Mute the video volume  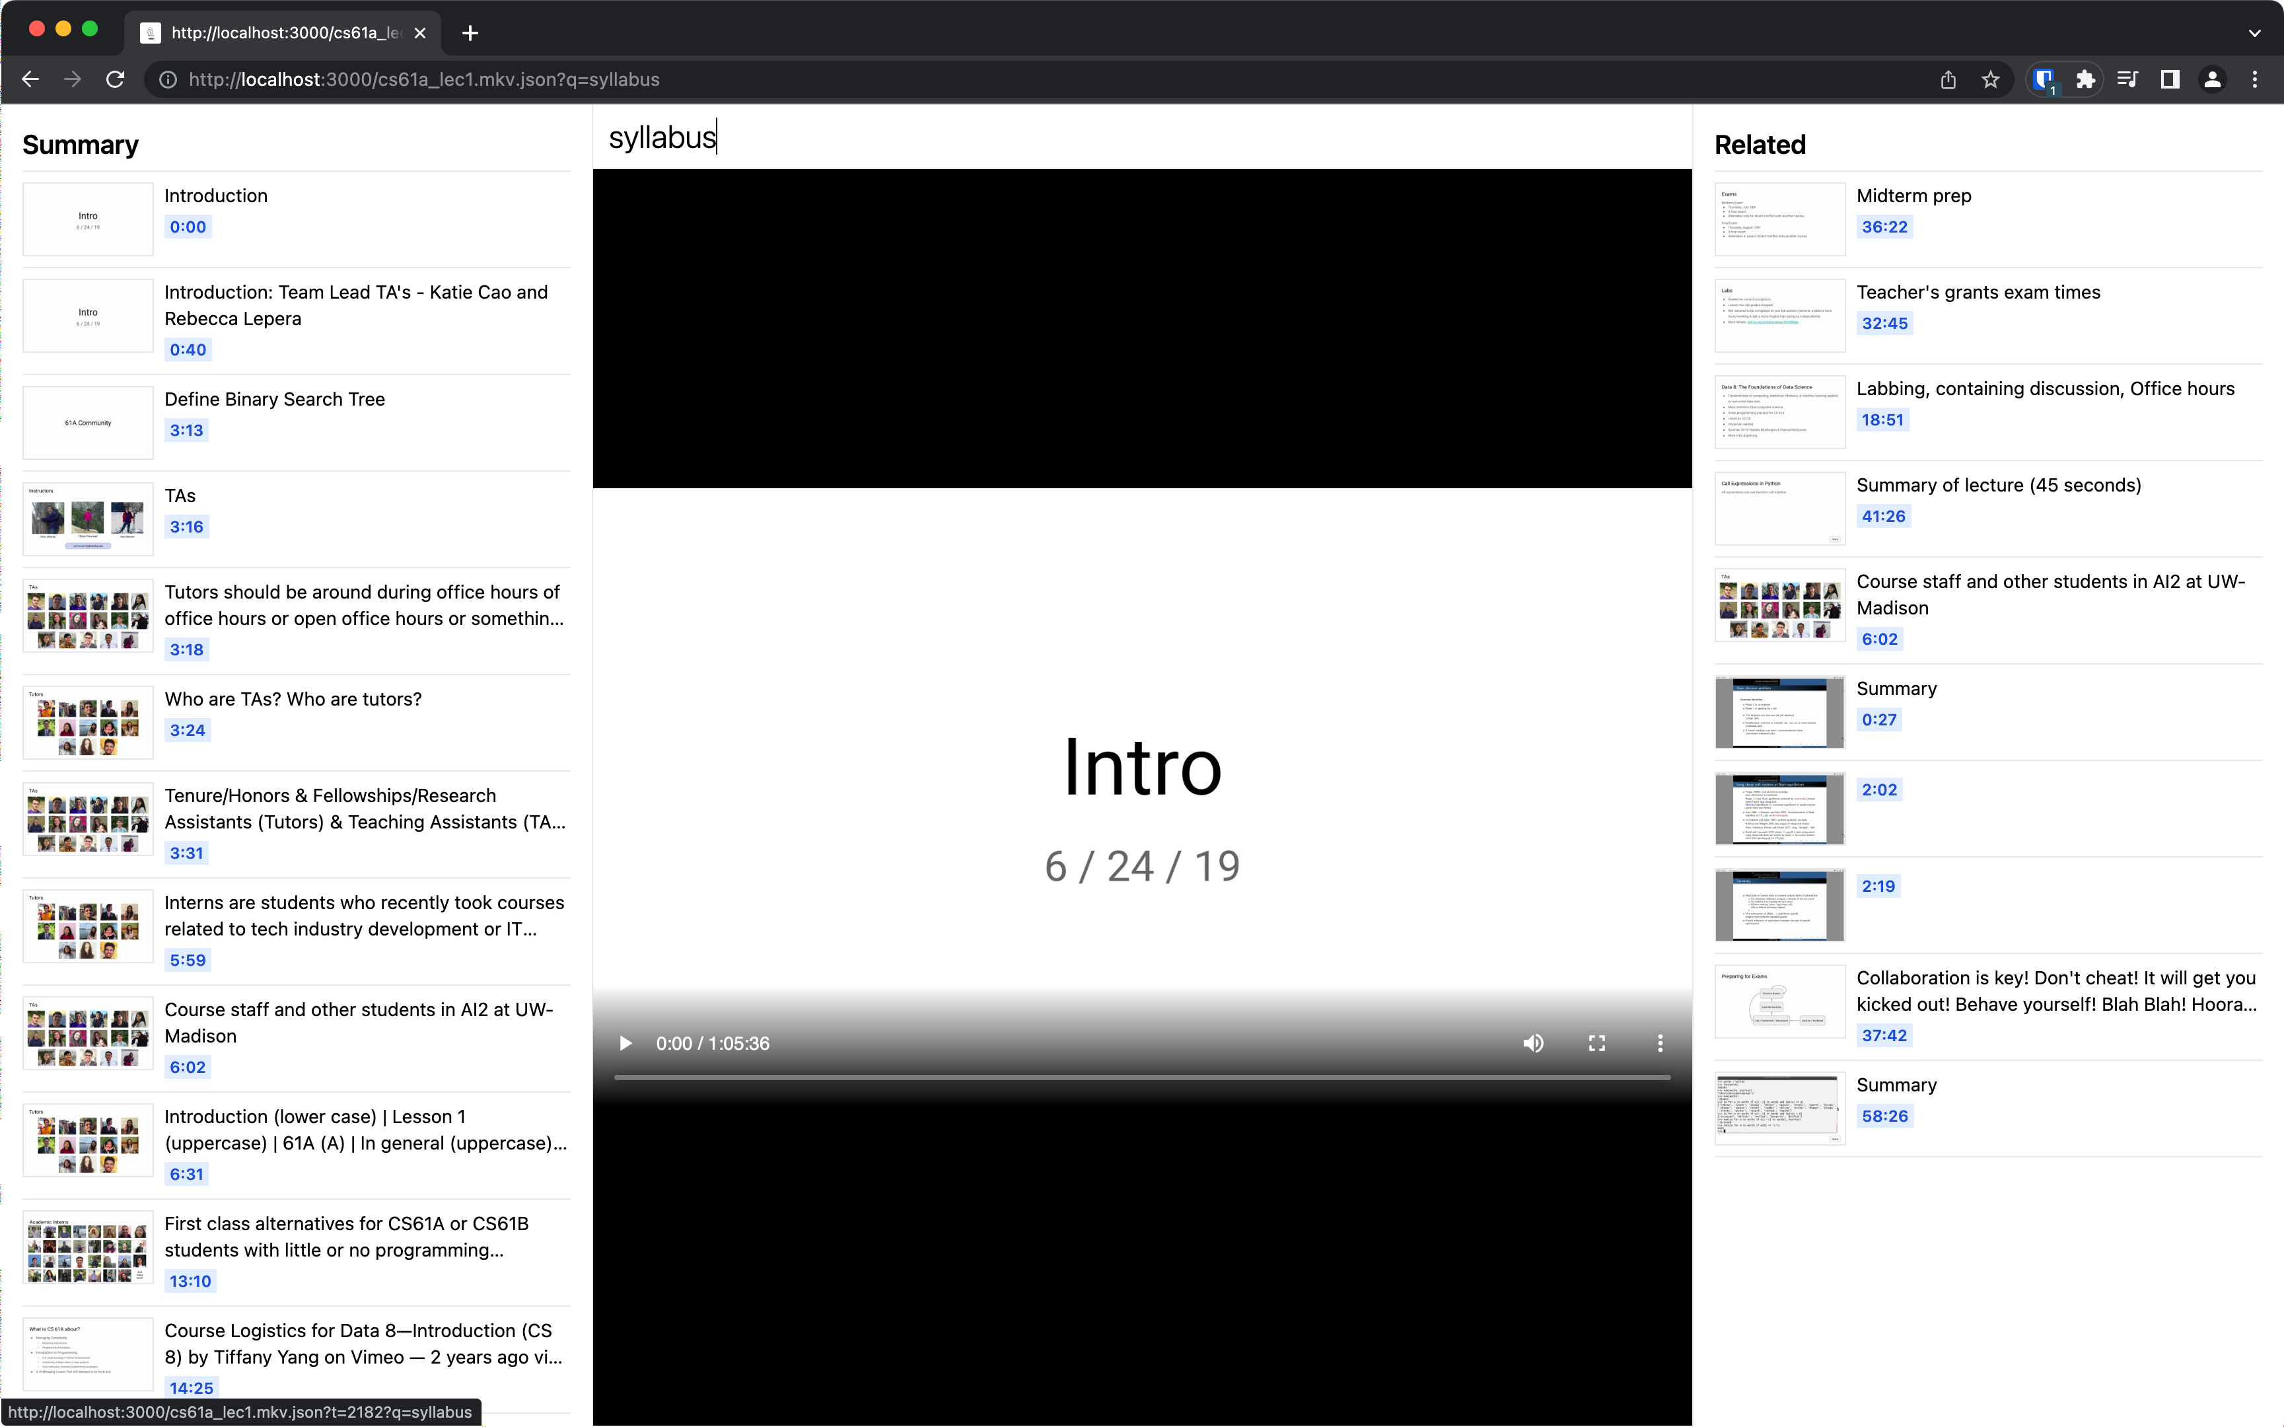tap(1533, 1043)
